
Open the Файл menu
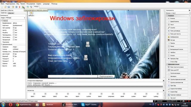point(2,4)
